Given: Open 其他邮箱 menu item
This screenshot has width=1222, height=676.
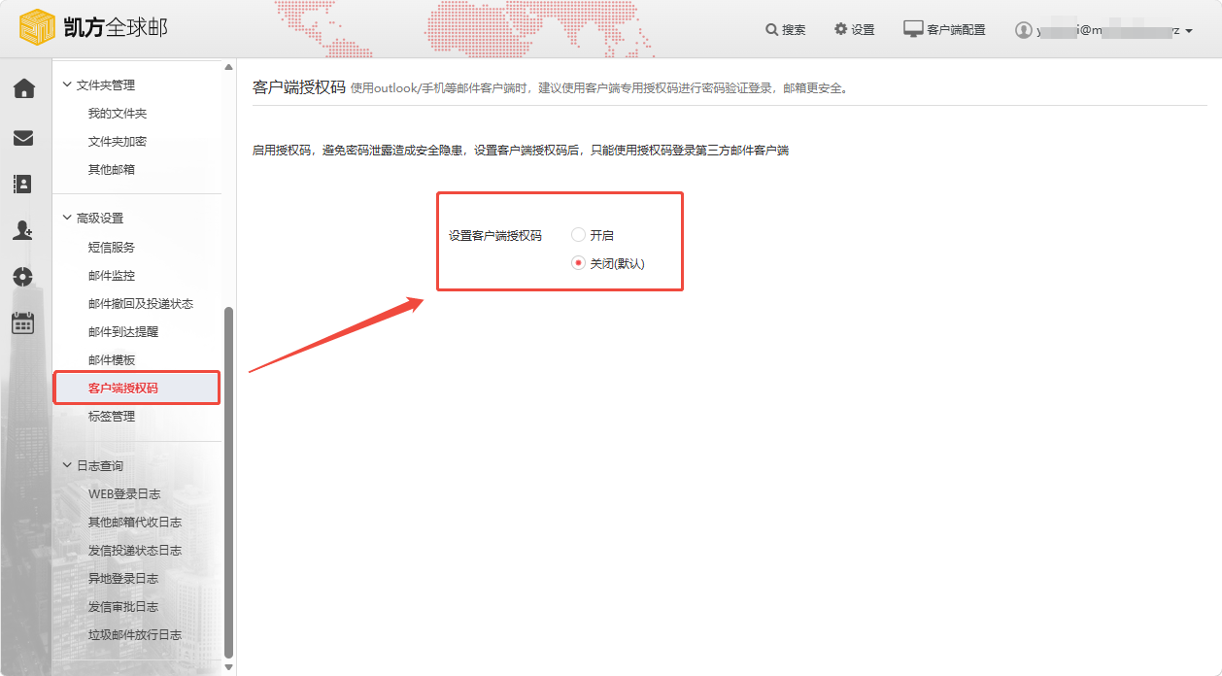Looking at the screenshot, I should 112,170.
